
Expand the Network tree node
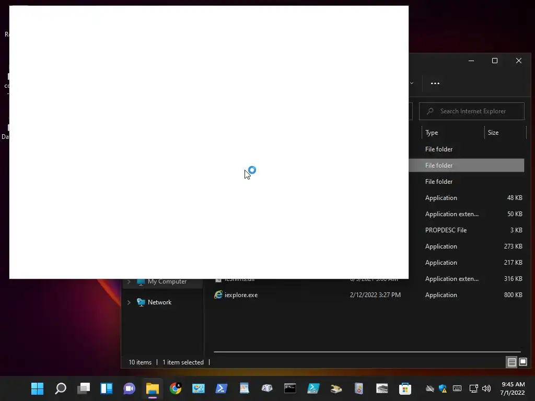[x=129, y=302]
